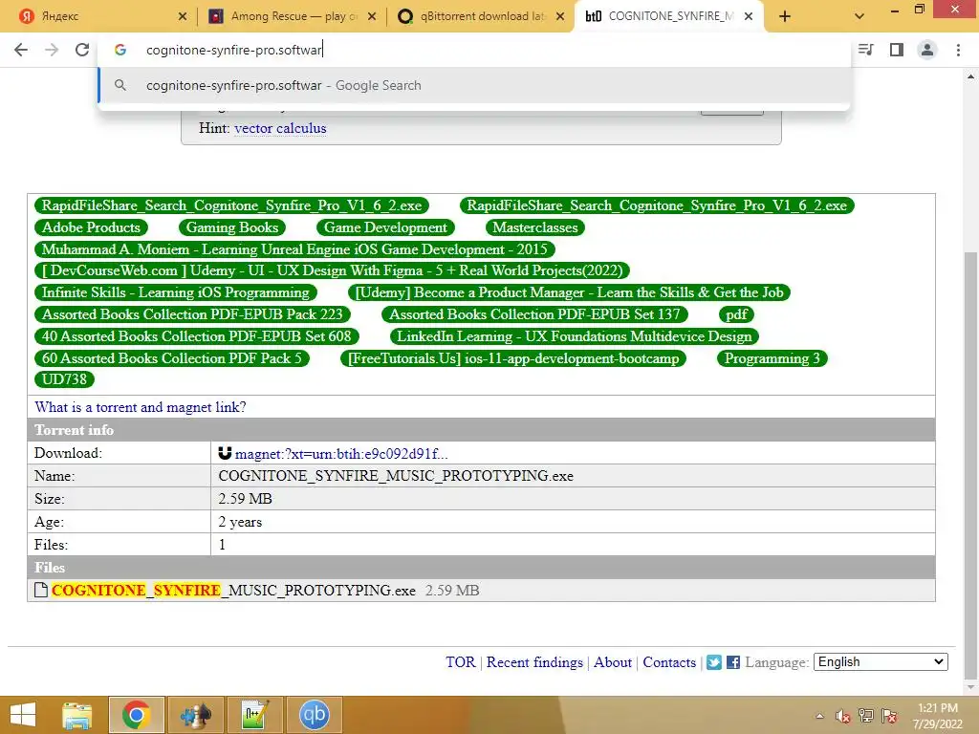Toggle the side panel icon
The width and height of the screenshot is (979, 734).
click(x=897, y=50)
